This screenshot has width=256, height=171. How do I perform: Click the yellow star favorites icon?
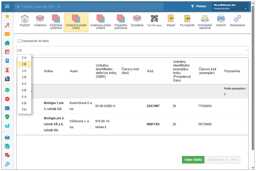tap(7, 16)
